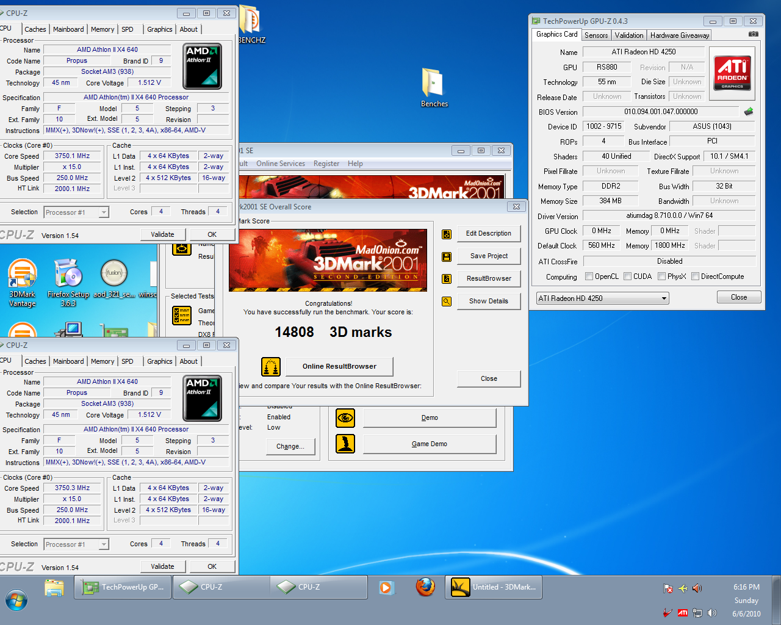Click the Edit Description icon in 3DMark

447,234
